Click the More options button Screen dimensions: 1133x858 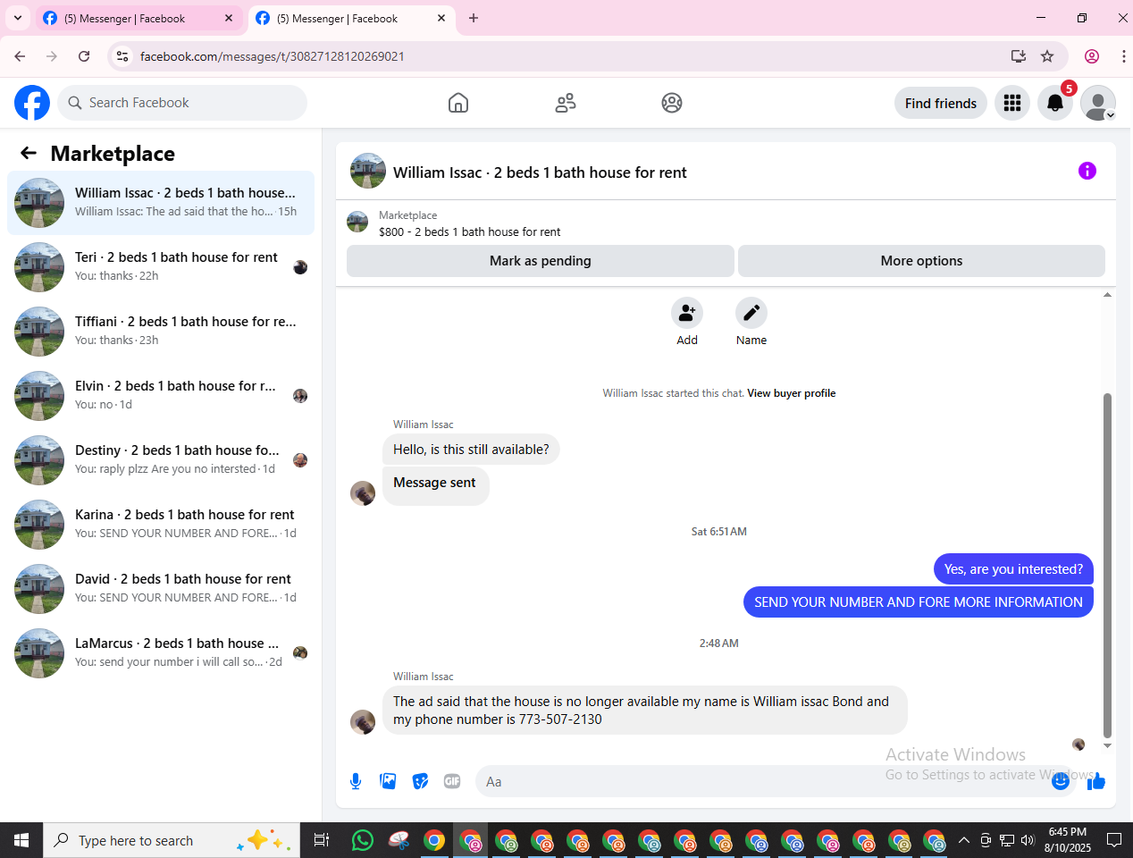click(x=921, y=261)
